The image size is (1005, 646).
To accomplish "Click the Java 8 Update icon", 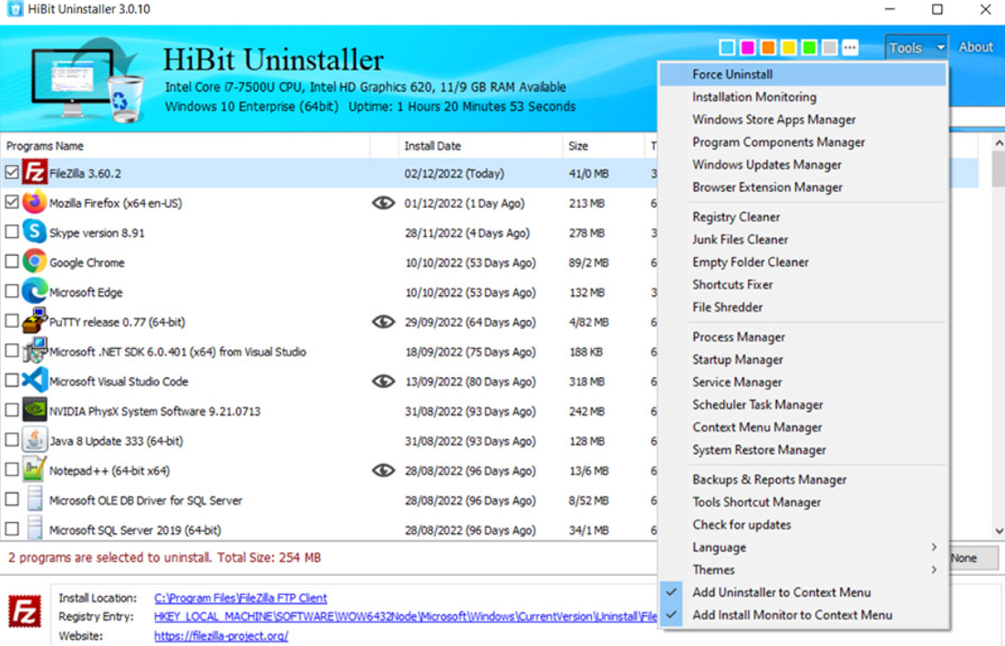I will [x=35, y=440].
